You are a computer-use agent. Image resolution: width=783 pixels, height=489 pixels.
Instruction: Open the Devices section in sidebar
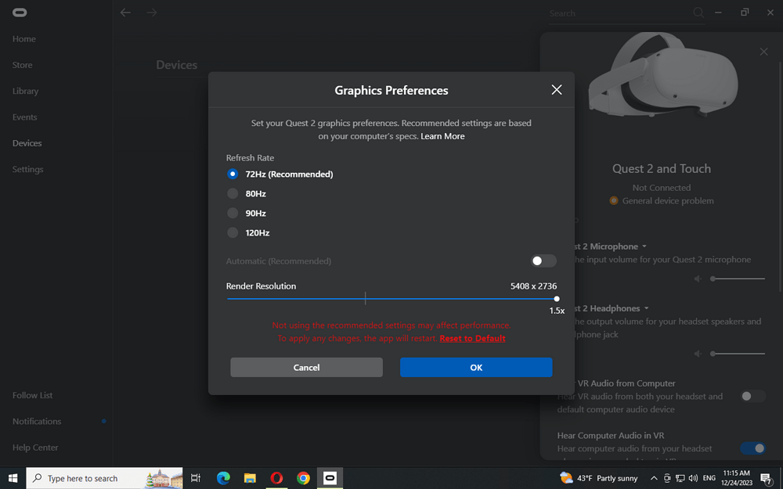(27, 143)
